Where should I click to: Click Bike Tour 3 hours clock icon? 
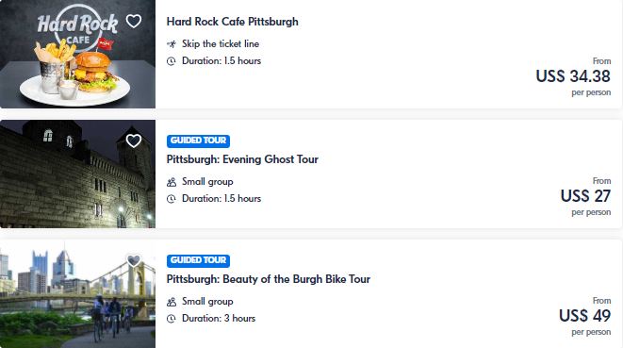pyautogui.click(x=172, y=319)
